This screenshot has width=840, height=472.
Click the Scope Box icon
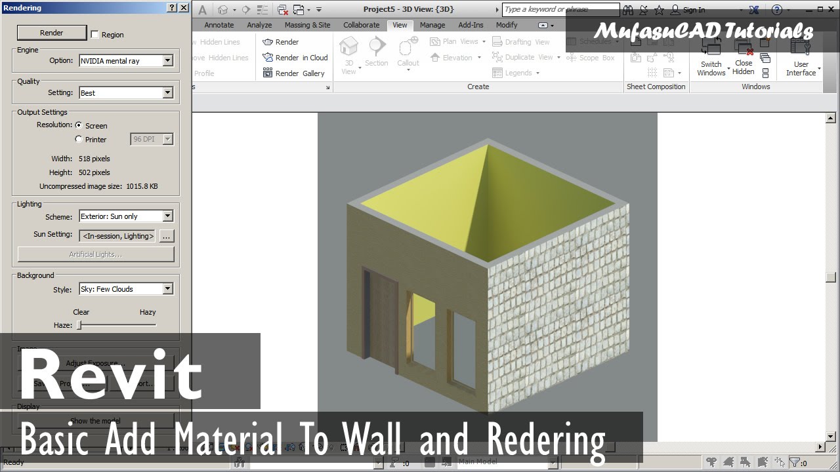571,58
